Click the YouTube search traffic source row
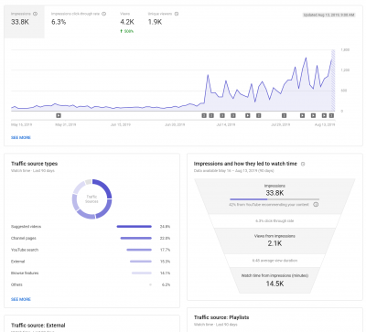The height and width of the screenshot is (332, 366). click(91, 250)
